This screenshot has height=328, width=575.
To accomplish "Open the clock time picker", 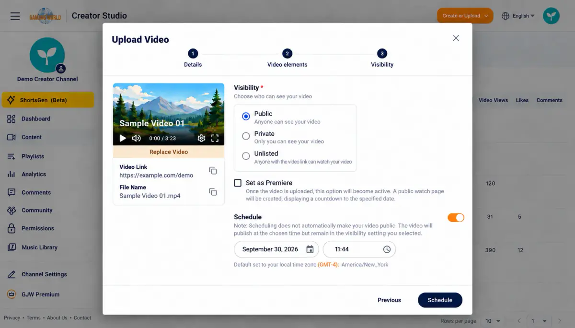I will tap(387, 249).
